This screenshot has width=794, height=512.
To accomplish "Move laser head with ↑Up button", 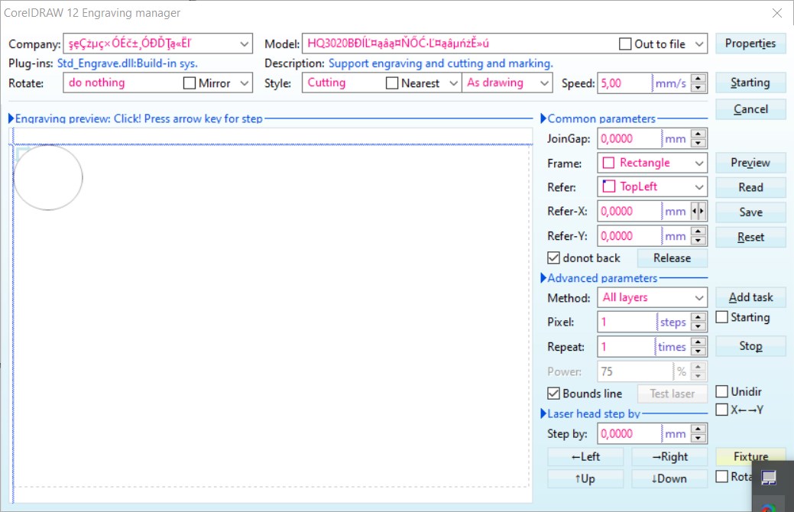I will pos(585,478).
